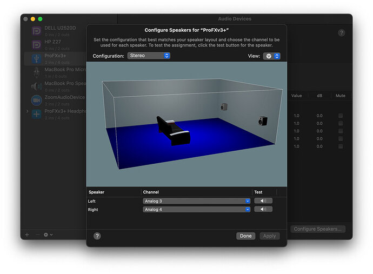Click Configure Speakers button in background

(x=318, y=229)
